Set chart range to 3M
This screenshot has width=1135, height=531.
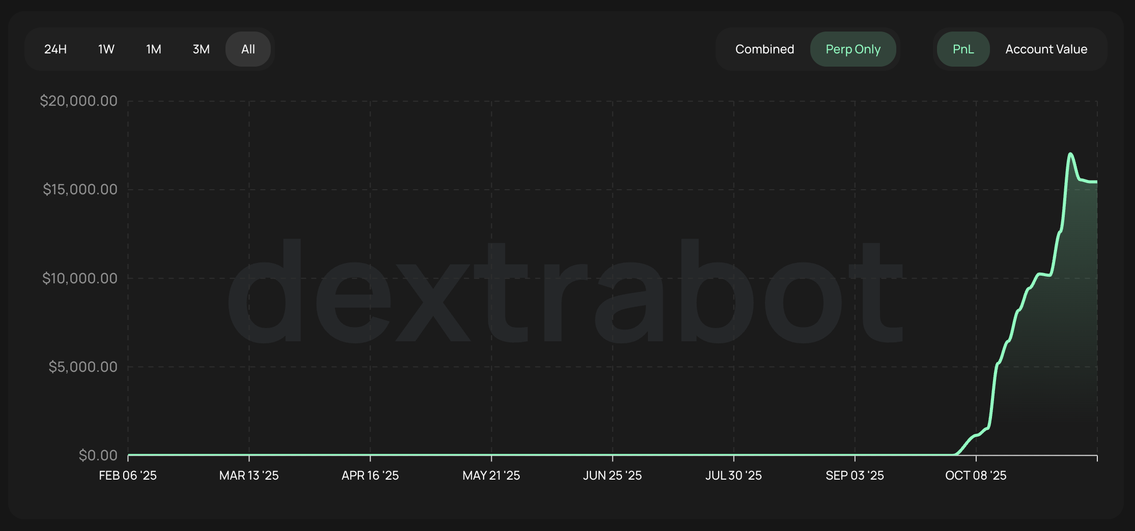point(201,49)
